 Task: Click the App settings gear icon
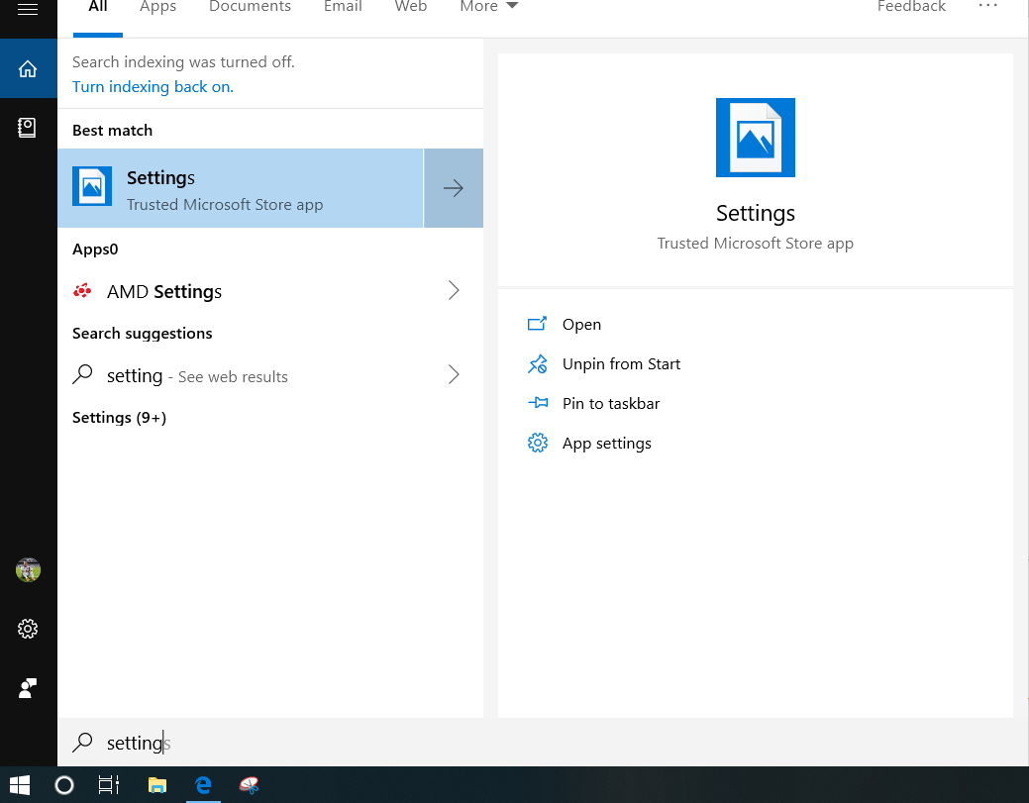tap(538, 443)
